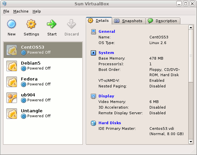This screenshot has width=197, height=155.
Task: Click the Debian5 OS icon
Action: click(12, 66)
